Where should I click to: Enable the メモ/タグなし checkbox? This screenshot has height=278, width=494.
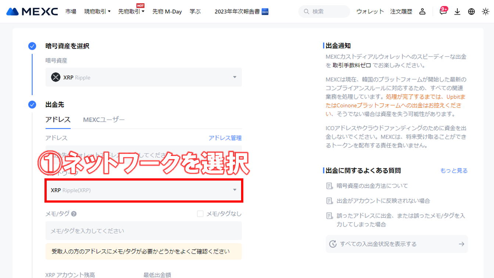[200, 214]
